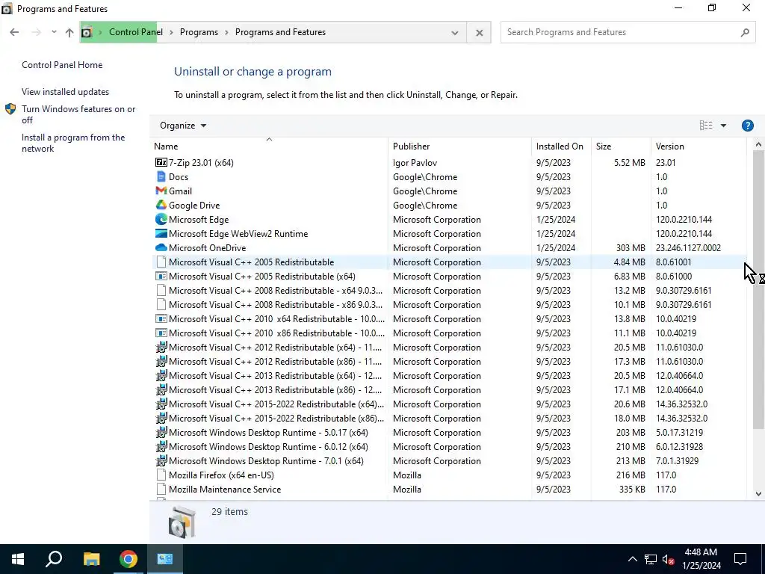Sort by the Name column header
Screen dimensions: 765x574
pos(269,146)
